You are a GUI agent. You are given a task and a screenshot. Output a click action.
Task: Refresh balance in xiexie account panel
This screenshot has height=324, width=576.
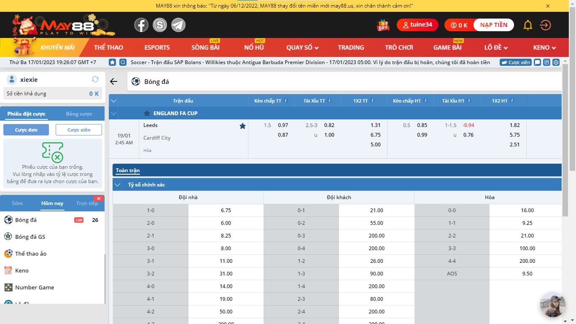[x=95, y=79]
